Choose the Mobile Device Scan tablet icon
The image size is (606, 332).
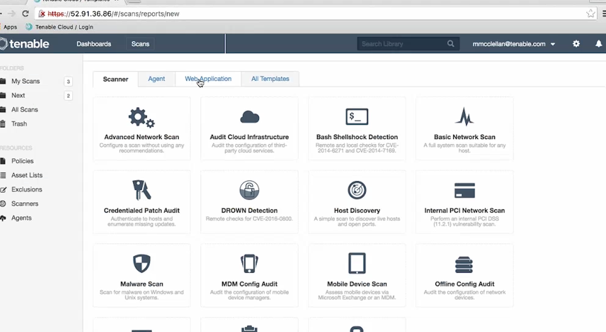357,263
